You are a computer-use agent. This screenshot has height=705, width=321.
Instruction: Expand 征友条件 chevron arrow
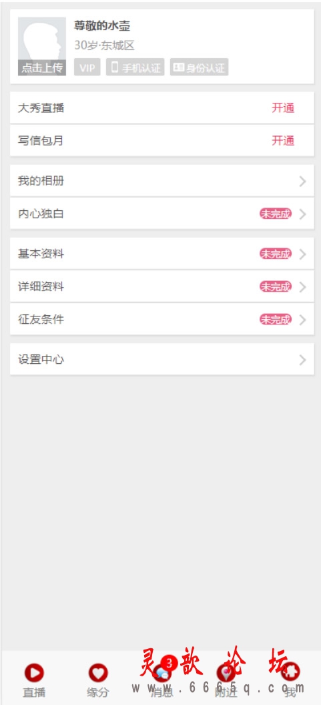(x=302, y=320)
